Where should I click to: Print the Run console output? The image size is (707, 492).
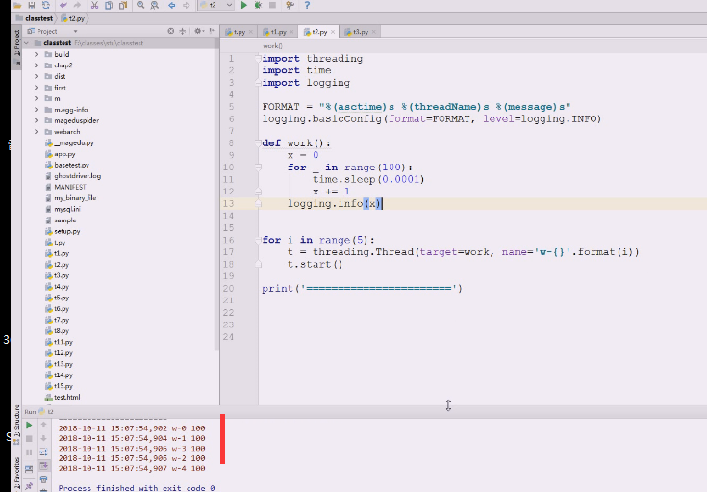[x=43, y=479]
